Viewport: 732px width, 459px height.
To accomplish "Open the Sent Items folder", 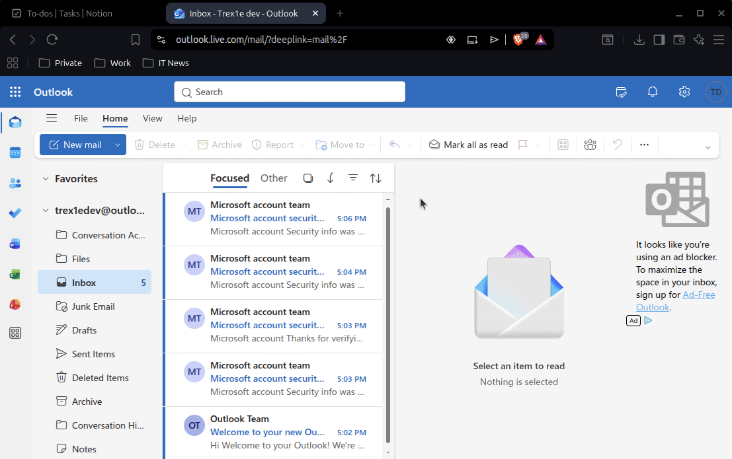I will point(95,354).
